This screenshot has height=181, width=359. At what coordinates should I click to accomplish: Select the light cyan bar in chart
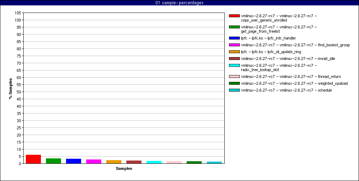(x=154, y=162)
